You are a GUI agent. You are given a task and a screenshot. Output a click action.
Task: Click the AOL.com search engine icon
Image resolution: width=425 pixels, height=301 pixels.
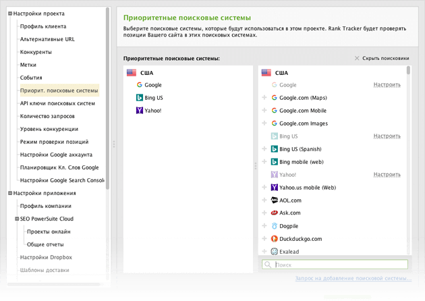[x=275, y=200]
